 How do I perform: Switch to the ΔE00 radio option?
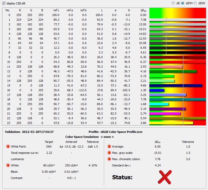(x=195, y=3)
